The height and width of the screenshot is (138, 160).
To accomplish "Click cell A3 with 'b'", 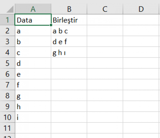I will click(x=33, y=42).
